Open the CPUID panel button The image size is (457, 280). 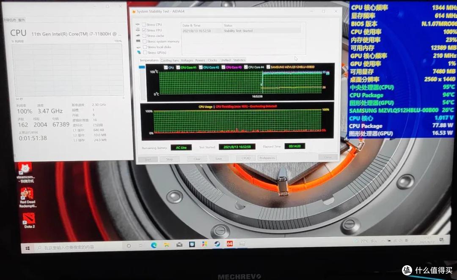pyautogui.click(x=246, y=158)
